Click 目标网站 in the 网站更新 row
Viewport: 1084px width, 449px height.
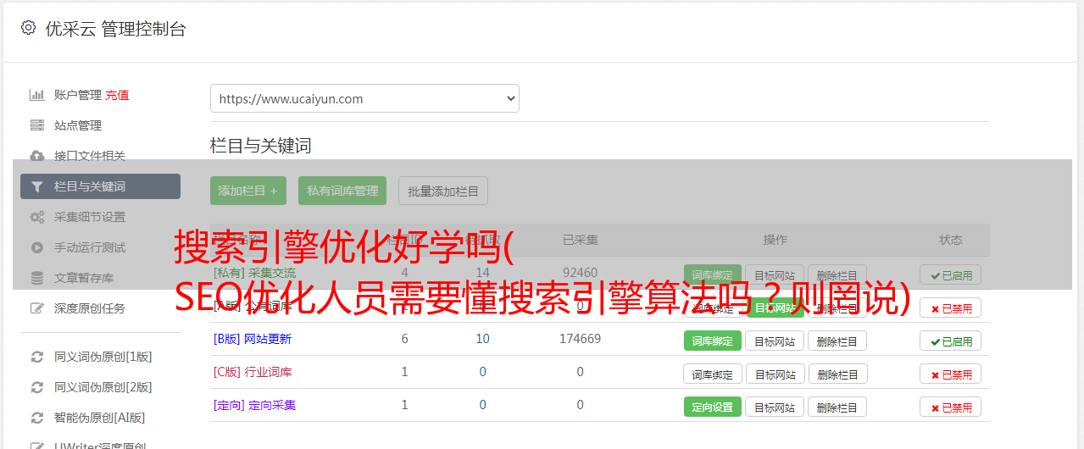pyautogui.click(x=775, y=341)
